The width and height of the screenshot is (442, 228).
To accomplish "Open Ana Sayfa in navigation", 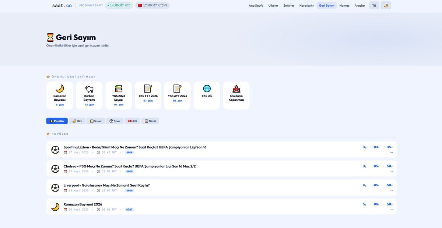I will pos(256,6).
